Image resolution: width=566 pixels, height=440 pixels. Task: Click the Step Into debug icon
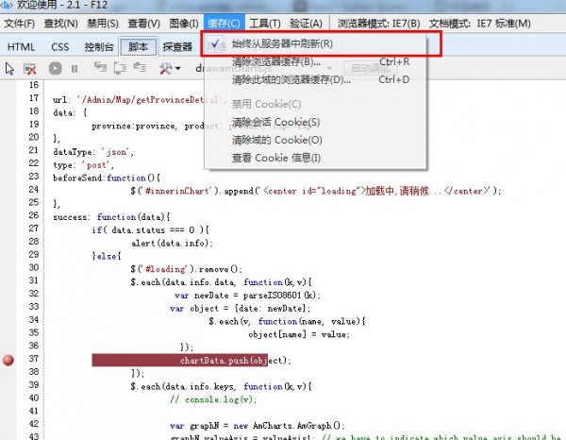(x=100, y=68)
